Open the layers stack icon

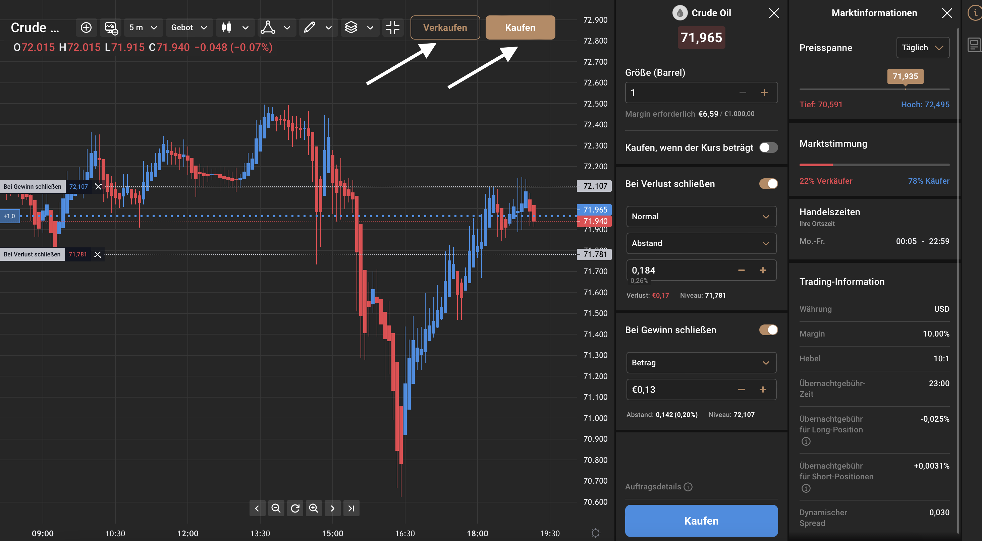click(x=351, y=27)
